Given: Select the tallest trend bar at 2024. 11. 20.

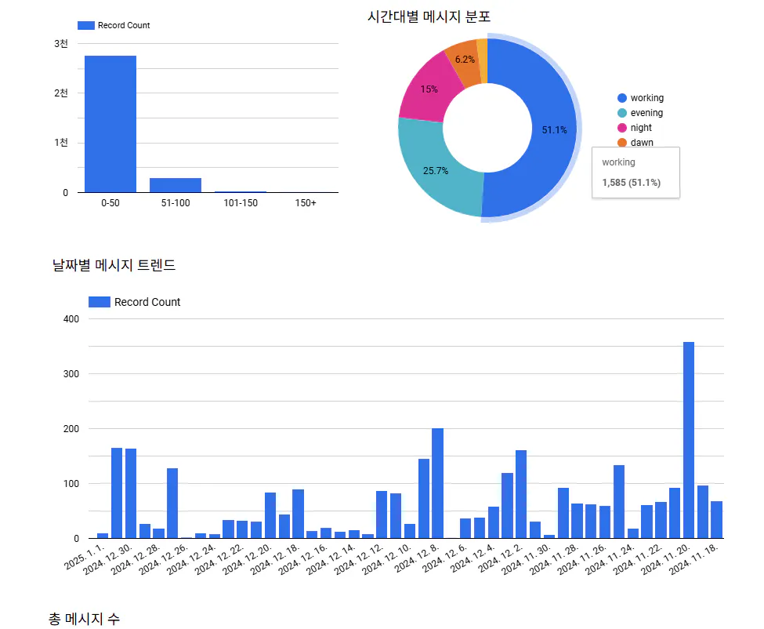Looking at the screenshot, I should pos(689,440).
